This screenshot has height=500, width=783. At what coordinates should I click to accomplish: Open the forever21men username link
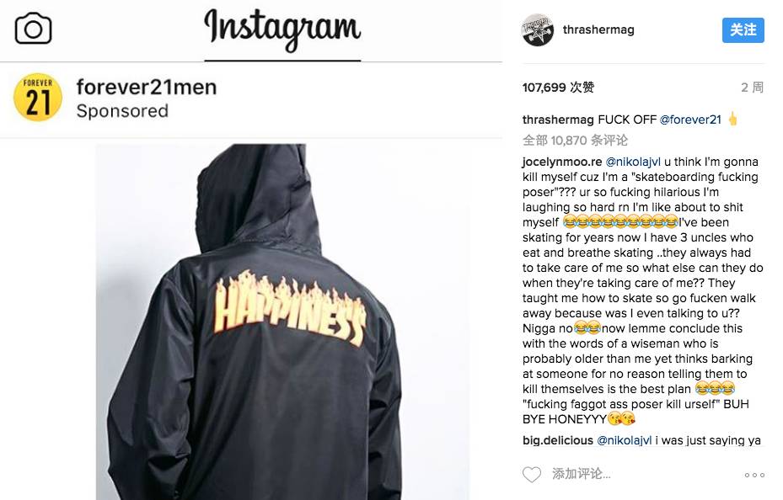pyautogui.click(x=147, y=88)
